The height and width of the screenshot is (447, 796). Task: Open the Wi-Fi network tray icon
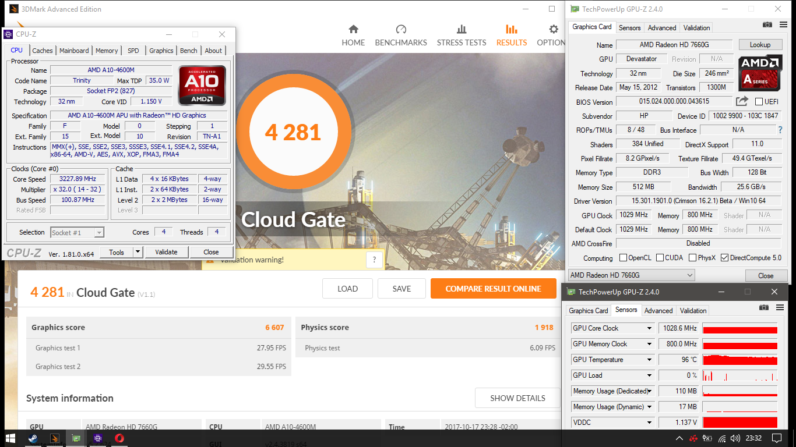click(722, 438)
